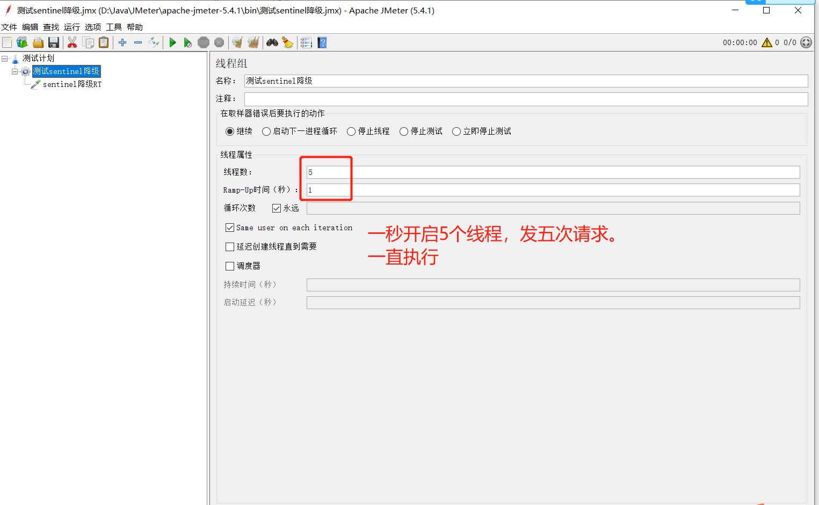
Task: Click the Reset Search brush icon
Action: pyautogui.click(x=287, y=42)
